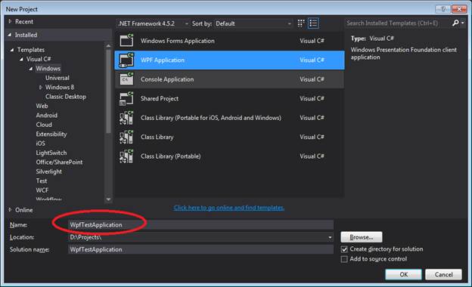Click the tree scrollbar down arrow

coord(108,199)
